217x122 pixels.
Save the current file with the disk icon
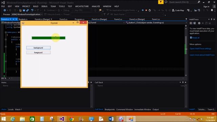(x=24, y=11)
